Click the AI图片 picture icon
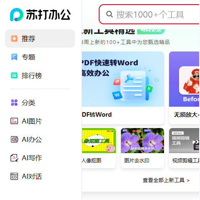Image resolution: width=200 pixels, height=200 pixels. (x=14, y=121)
